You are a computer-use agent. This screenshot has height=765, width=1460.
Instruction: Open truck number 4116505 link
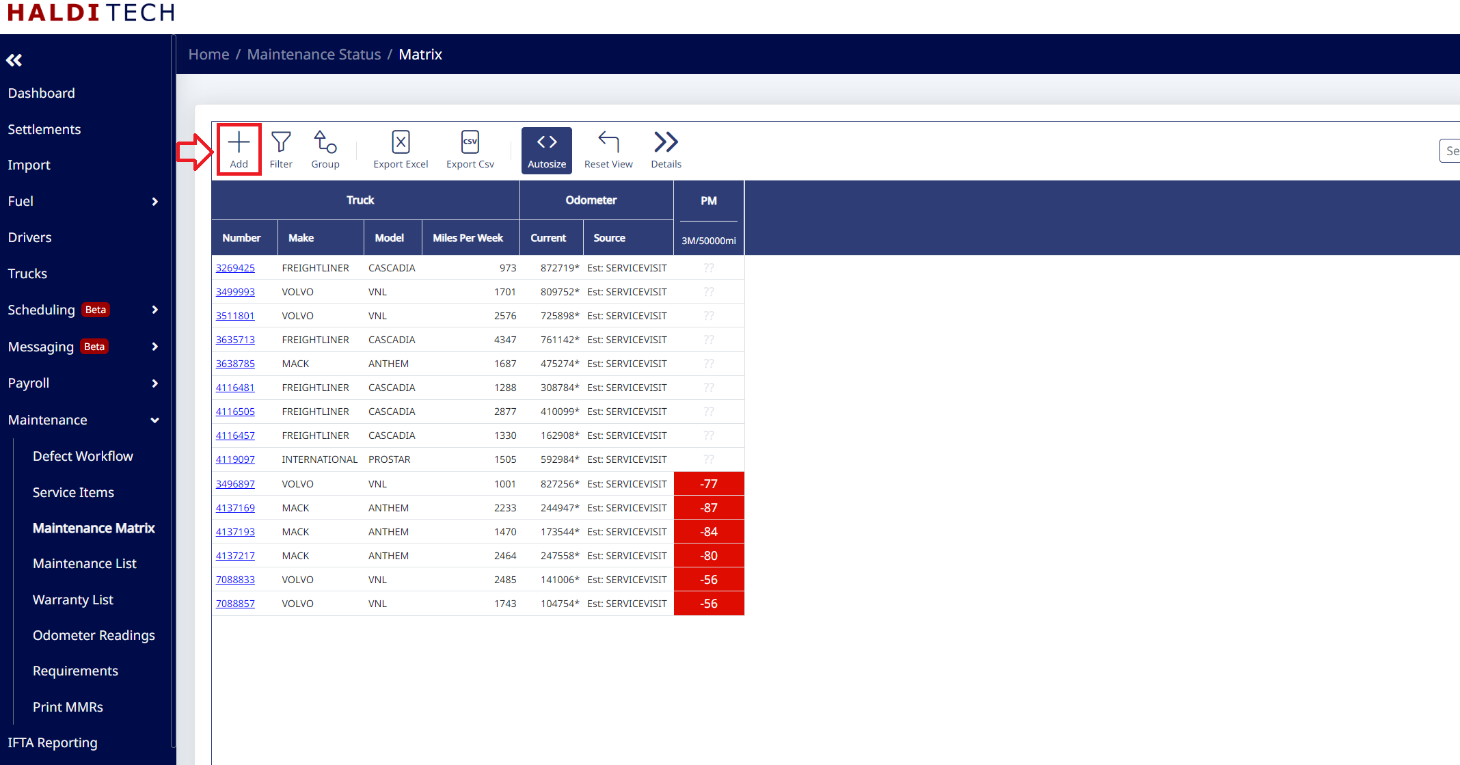[235, 412]
